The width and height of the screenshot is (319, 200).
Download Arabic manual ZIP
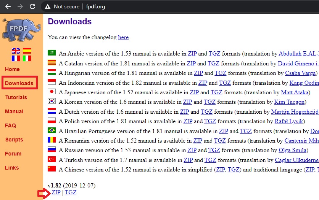[x=192, y=54]
